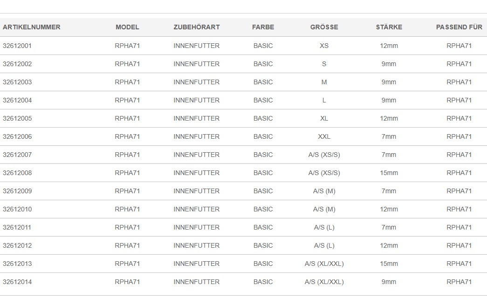Click the ARTIKELNUMMER column header
The width and height of the screenshot is (487, 305).
click(x=31, y=27)
